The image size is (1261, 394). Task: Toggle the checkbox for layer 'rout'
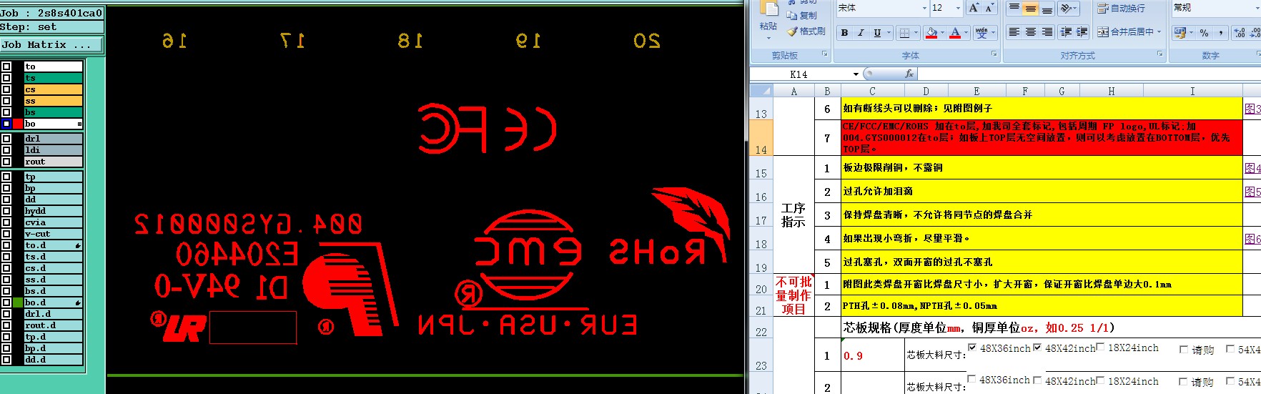[x=6, y=162]
